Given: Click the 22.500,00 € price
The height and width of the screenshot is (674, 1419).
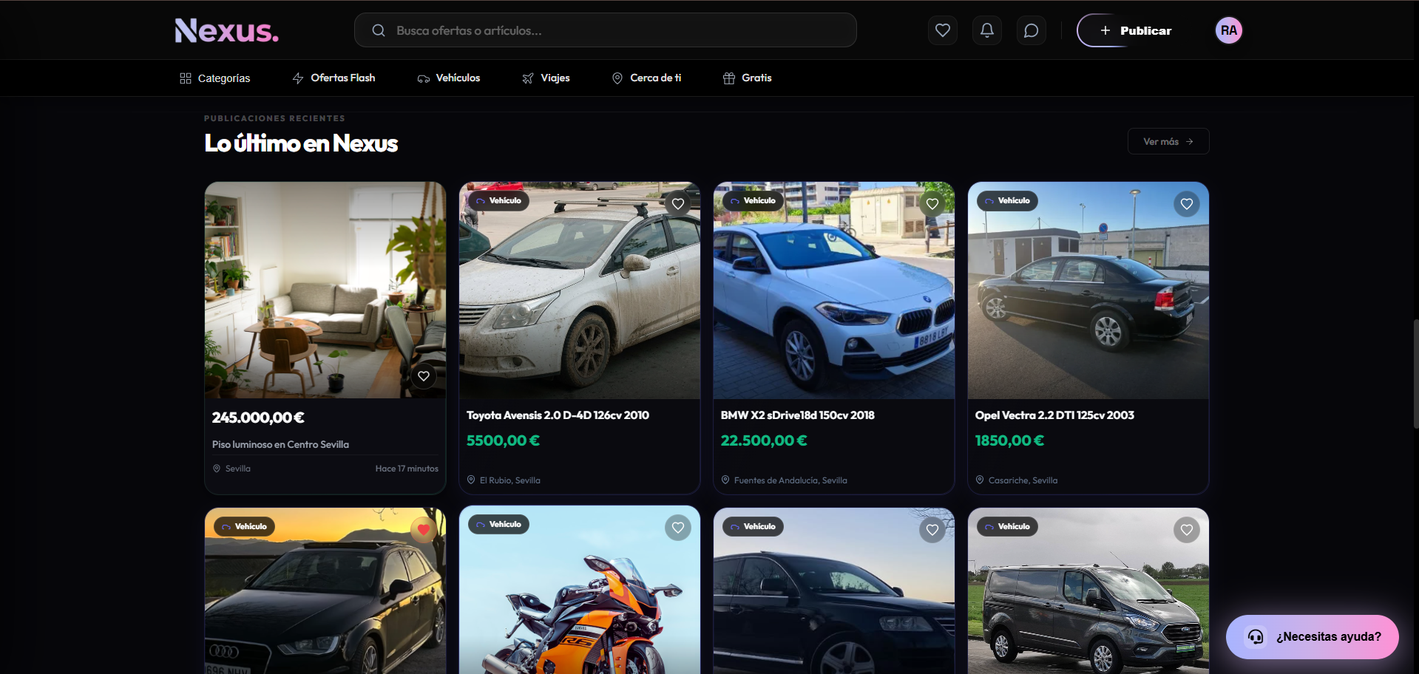Looking at the screenshot, I should 764,440.
